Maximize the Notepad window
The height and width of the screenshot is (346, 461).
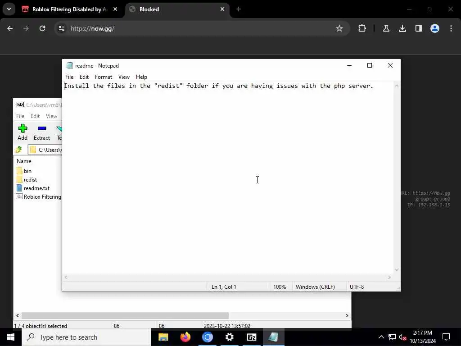click(x=370, y=65)
